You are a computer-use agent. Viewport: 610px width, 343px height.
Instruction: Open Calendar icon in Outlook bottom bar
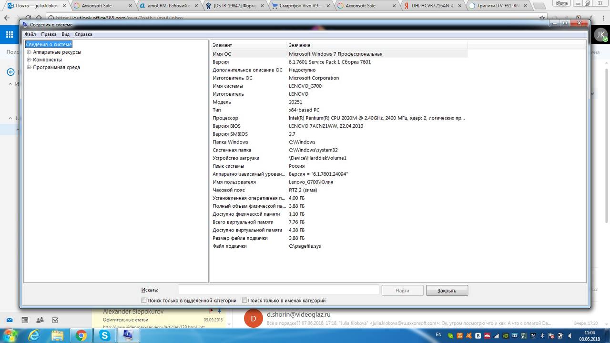tap(25, 320)
